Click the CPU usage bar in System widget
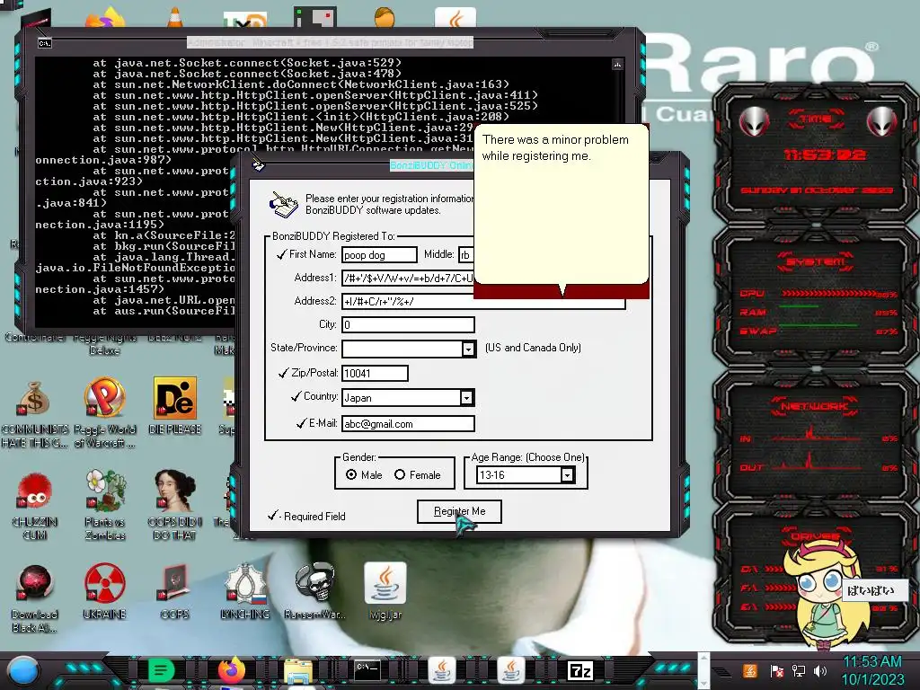Image resolution: width=920 pixels, height=690 pixels. [828, 293]
